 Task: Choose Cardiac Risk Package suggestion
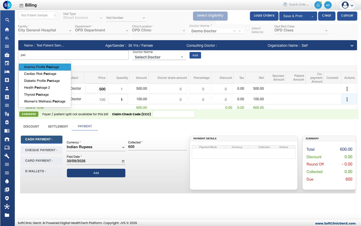[x=45, y=74]
